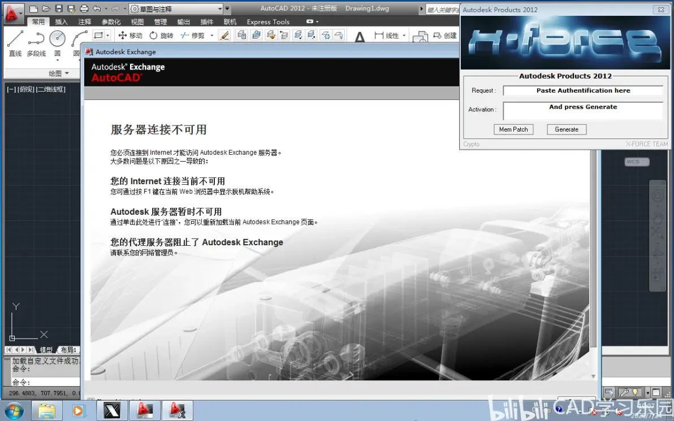674x421 pixels.
Task: Open Windows Media Player from the taskbar
Action: [79, 411]
